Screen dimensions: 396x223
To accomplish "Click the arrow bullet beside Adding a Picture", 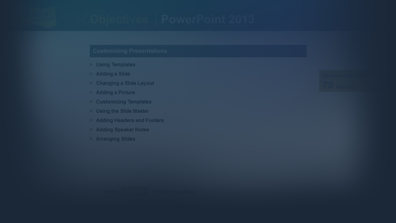I will tap(91, 93).
